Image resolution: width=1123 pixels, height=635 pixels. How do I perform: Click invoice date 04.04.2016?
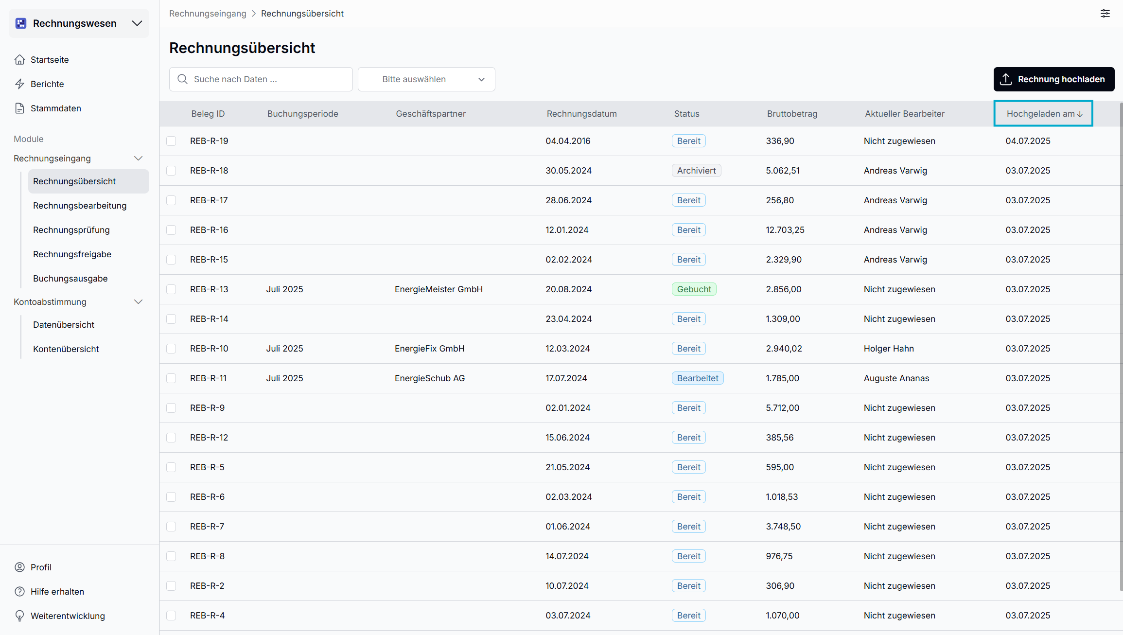568,141
